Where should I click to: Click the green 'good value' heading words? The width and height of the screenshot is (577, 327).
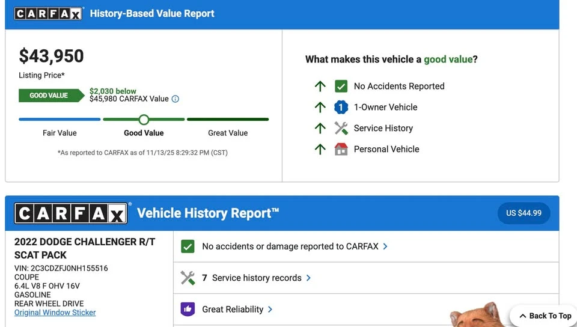click(448, 60)
